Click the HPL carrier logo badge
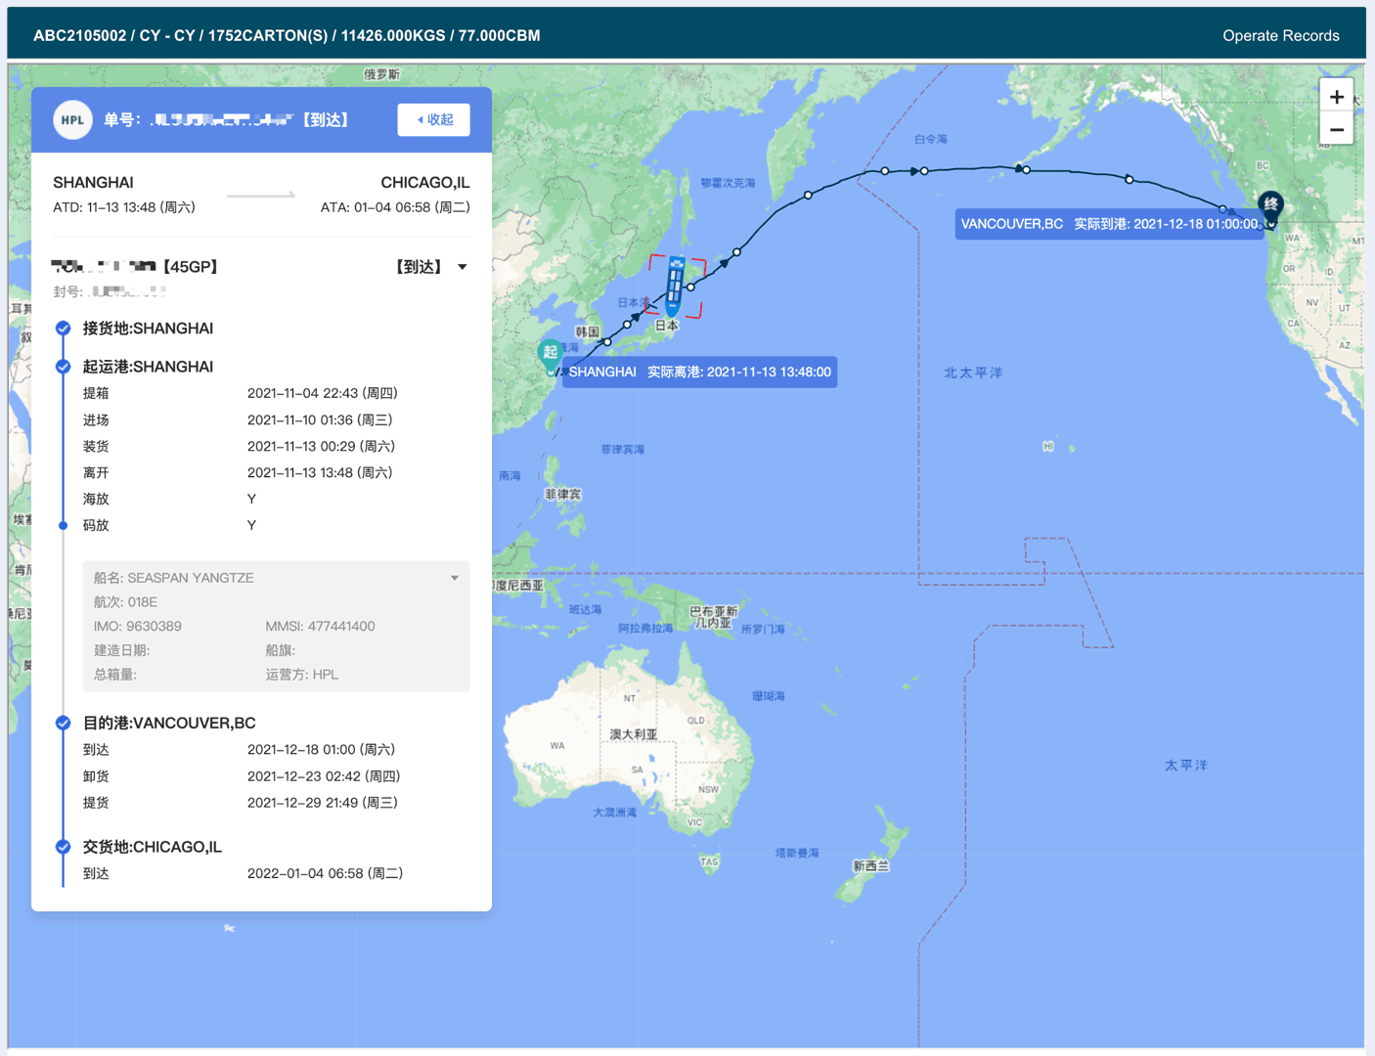Screen dimensions: 1375x1056 coord(72,120)
